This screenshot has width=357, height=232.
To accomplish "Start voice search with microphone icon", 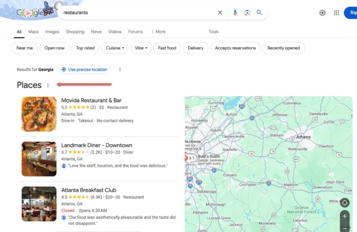I will coord(235,13).
